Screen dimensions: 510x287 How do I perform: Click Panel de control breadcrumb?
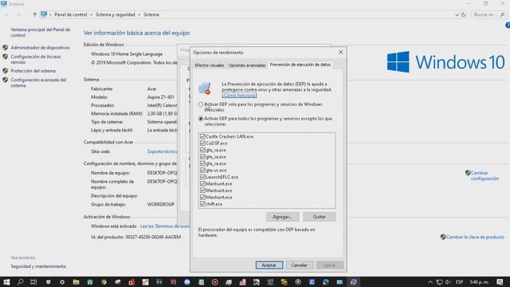tap(71, 14)
